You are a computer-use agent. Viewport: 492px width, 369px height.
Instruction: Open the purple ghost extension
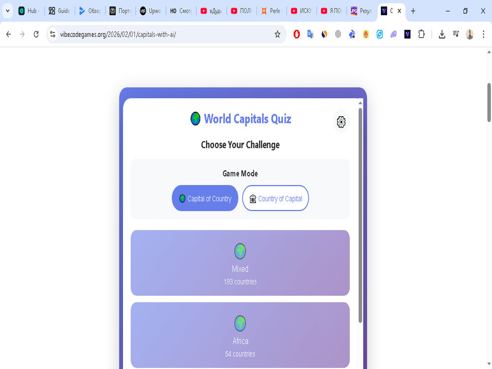pos(394,34)
